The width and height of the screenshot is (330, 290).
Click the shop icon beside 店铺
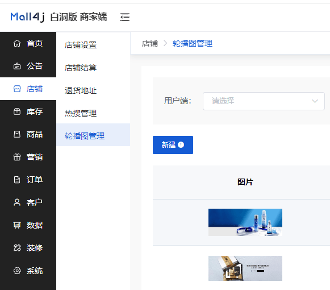click(17, 89)
